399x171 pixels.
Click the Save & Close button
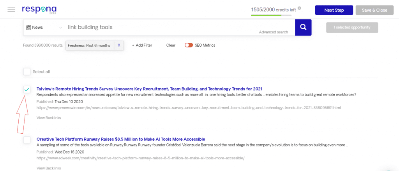click(x=374, y=10)
